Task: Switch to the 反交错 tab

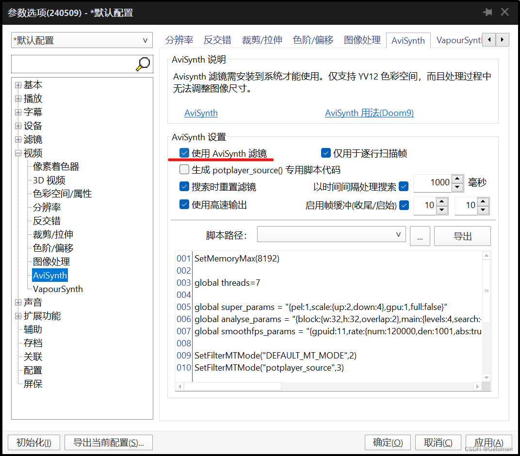Action: click(217, 40)
